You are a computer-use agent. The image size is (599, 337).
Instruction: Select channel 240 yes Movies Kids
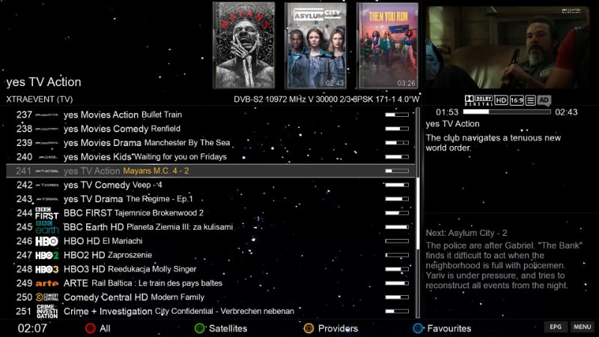click(210, 157)
